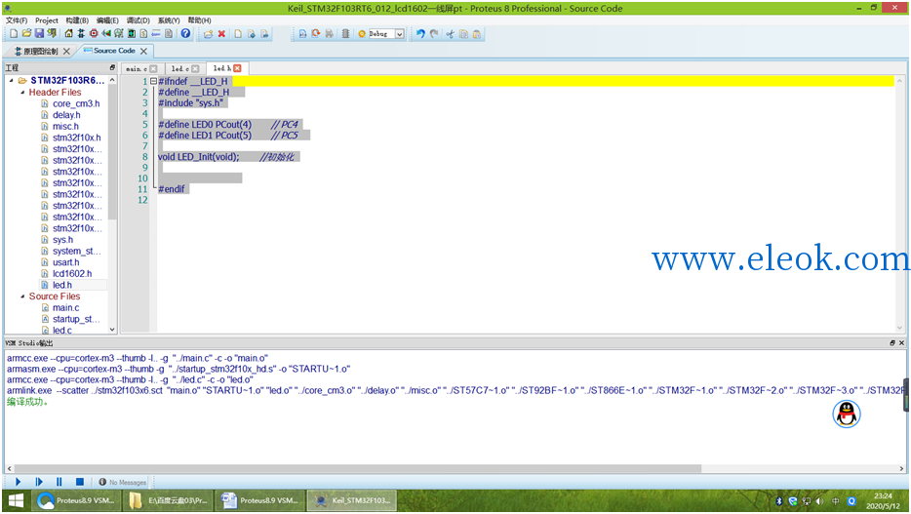The width and height of the screenshot is (911, 514).
Task: Select core_cm3.h in the project tree
Action: tap(76, 103)
